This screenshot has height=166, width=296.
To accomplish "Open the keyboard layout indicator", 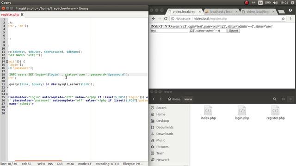I will pos(260,3).
